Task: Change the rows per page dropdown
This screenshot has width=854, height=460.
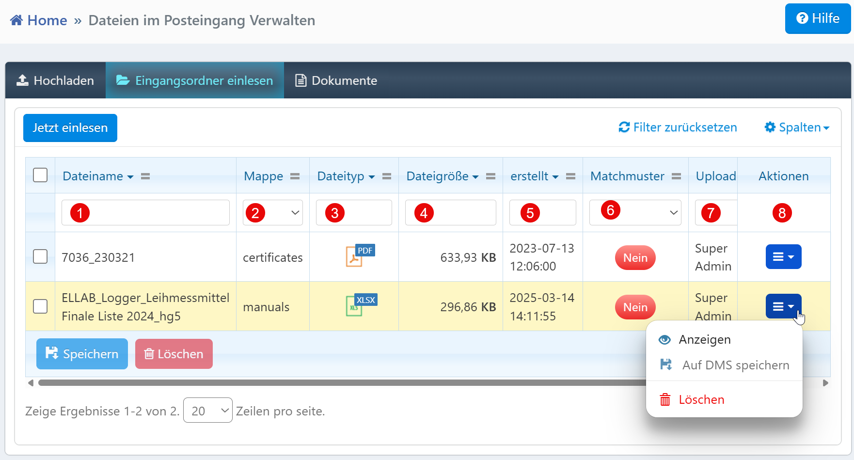Action: click(208, 411)
